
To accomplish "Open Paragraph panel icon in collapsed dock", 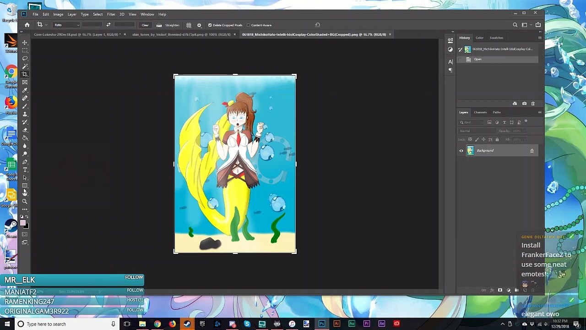I will tap(450, 70).
